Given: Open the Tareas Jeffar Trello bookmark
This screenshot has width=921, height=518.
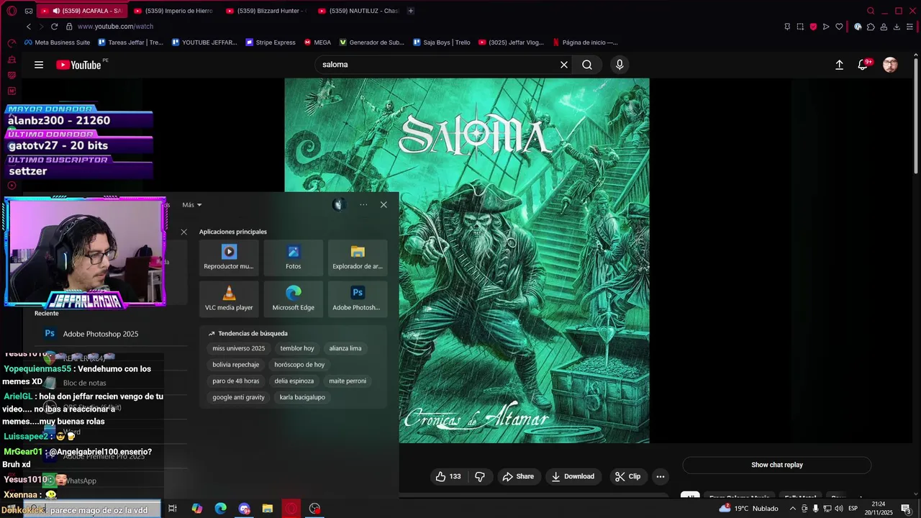Looking at the screenshot, I should (x=130, y=42).
